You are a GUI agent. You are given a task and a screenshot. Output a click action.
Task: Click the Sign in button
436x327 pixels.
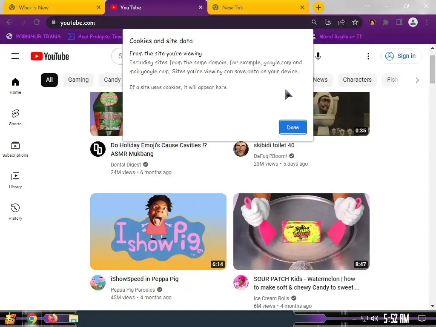(x=401, y=56)
